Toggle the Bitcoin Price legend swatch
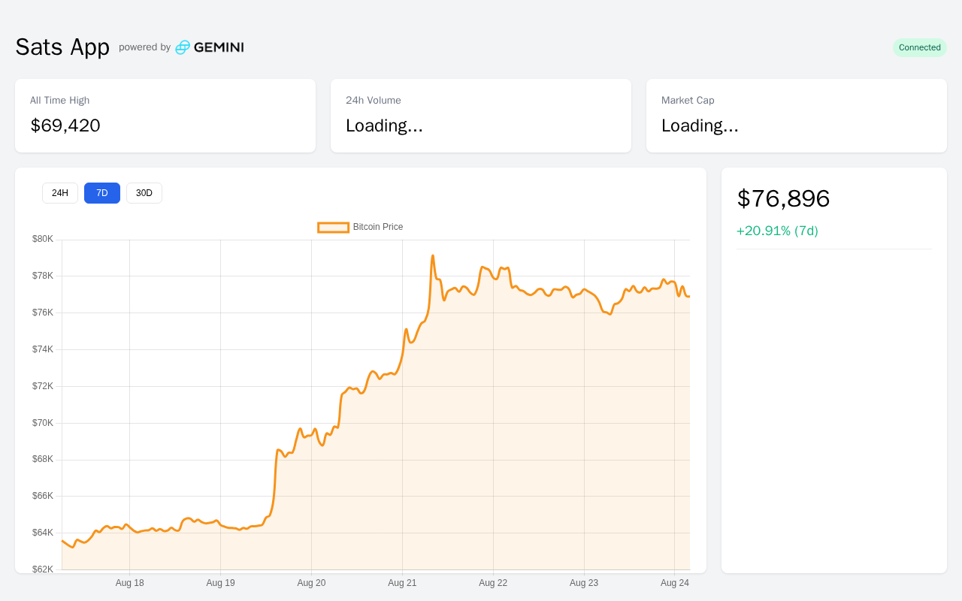 [334, 228]
